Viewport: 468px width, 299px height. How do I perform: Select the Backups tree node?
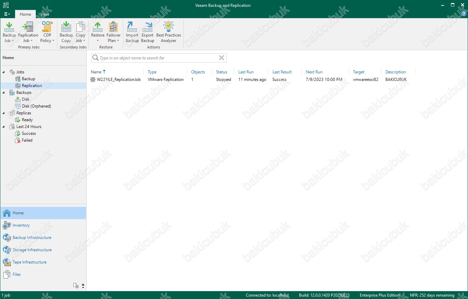pyautogui.click(x=24, y=92)
